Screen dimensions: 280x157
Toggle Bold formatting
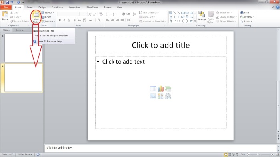coord(60,20)
